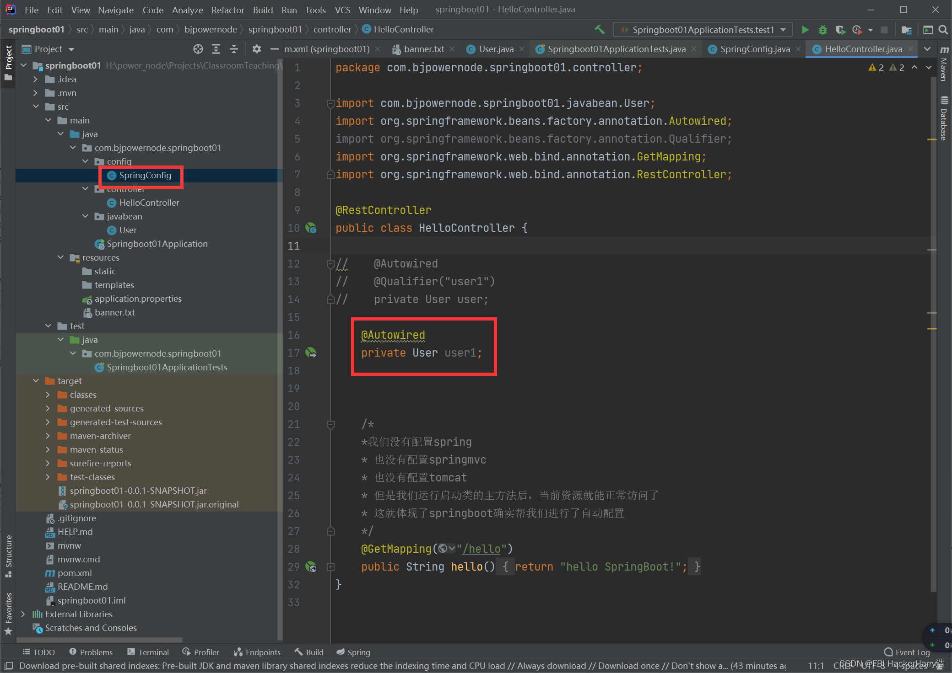Switch to the SpringConfig.java tab
Screen dimensions: 952x673
(x=755, y=49)
